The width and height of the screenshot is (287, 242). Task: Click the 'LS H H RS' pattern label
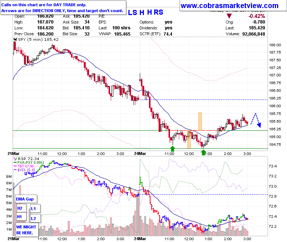(145, 12)
